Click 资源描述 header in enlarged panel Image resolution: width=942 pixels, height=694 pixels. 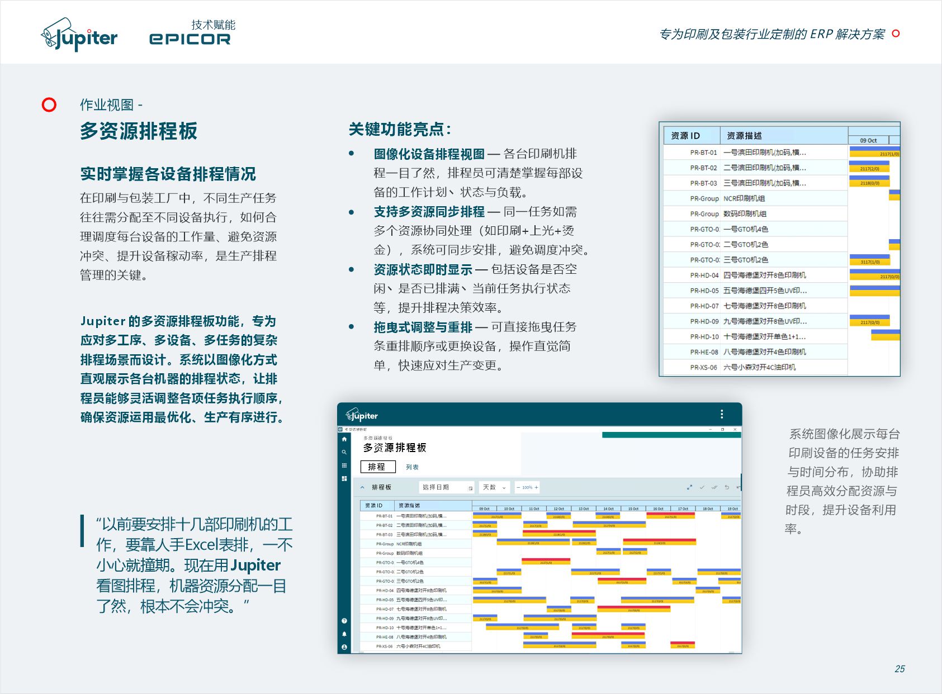point(784,136)
